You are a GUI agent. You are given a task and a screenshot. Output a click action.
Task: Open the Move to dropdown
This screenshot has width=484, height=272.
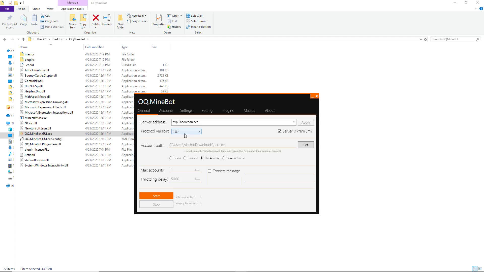[x=72, y=27]
